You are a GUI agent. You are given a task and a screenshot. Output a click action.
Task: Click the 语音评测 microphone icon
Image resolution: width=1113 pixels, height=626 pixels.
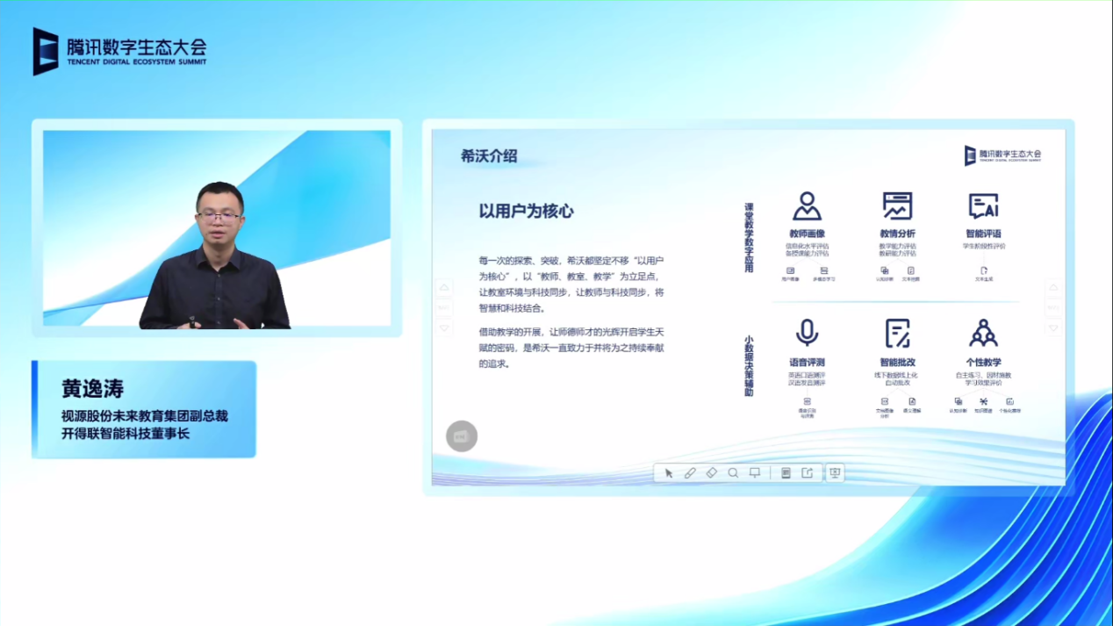(x=807, y=333)
